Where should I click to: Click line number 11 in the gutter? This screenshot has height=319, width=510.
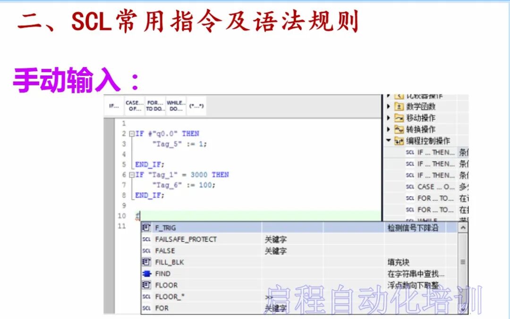click(122, 226)
